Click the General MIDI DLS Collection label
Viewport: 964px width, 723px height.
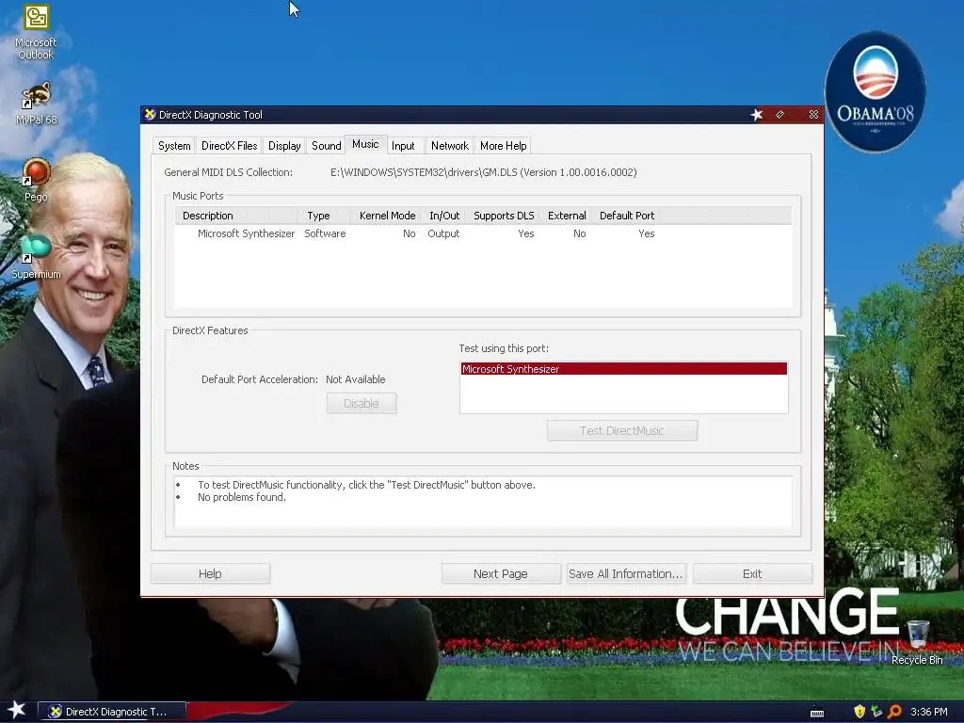tap(228, 172)
